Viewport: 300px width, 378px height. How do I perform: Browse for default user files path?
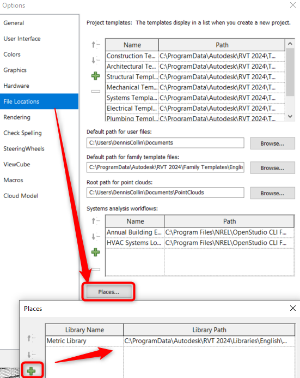click(272, 143)
